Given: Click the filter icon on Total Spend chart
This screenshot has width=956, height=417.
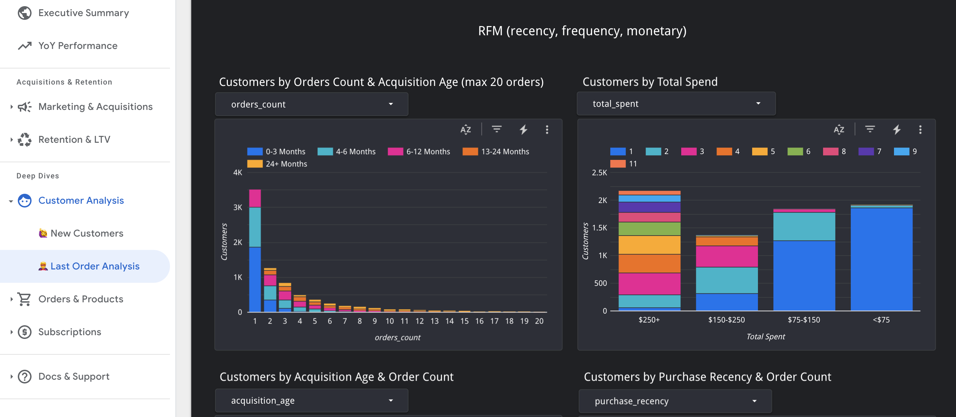Looking at the screenshot, I should click(x=870, y=129).
